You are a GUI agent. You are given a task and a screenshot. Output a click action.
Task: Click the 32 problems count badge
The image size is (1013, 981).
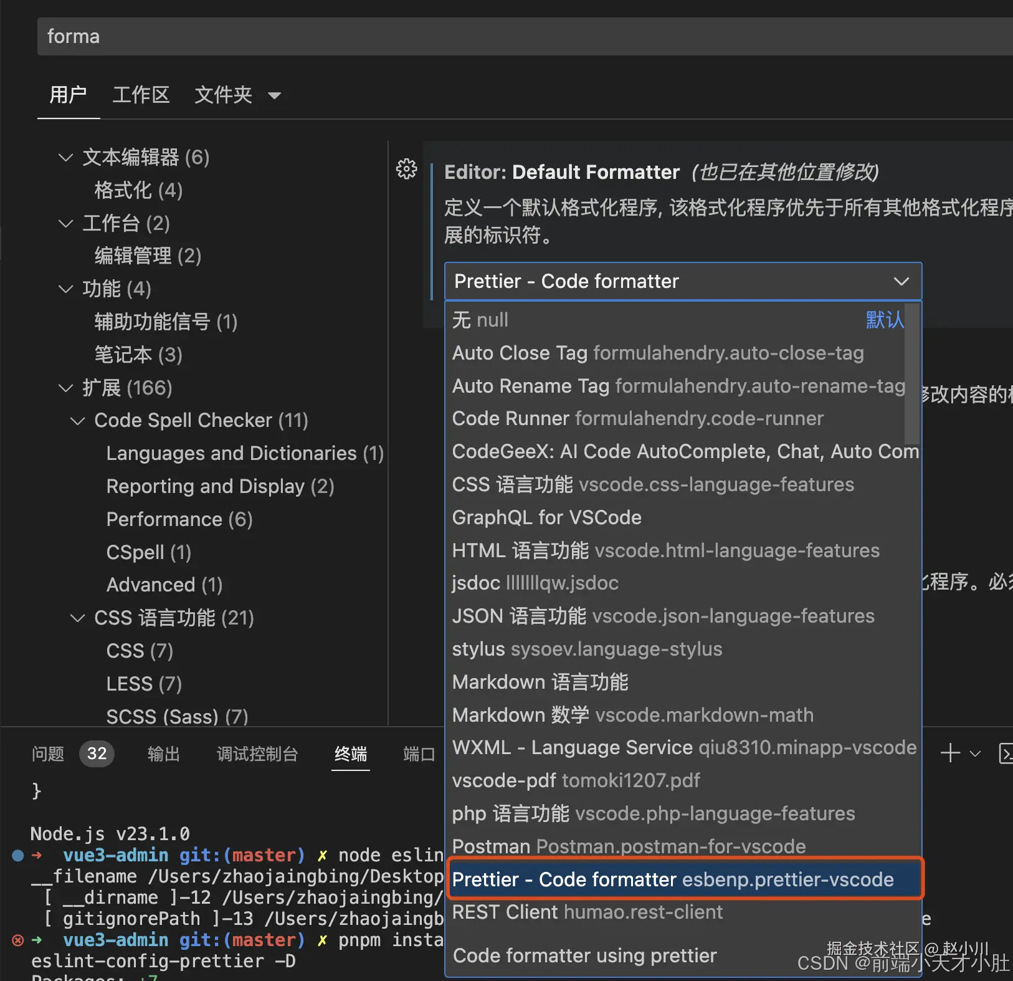tap(97, 754)
